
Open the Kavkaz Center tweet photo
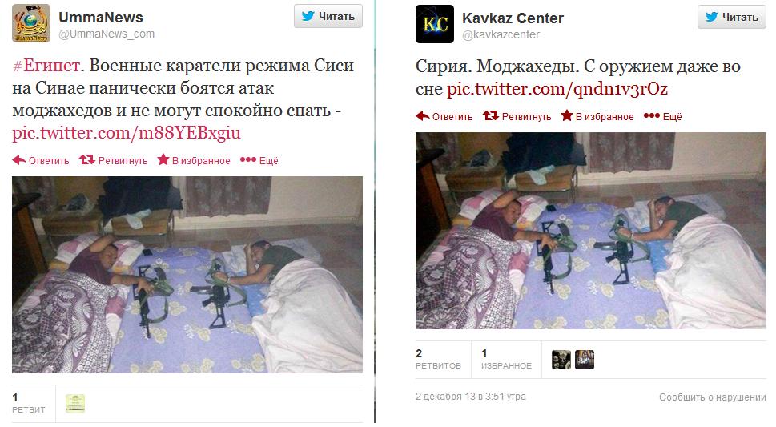[x=590, y=231]
